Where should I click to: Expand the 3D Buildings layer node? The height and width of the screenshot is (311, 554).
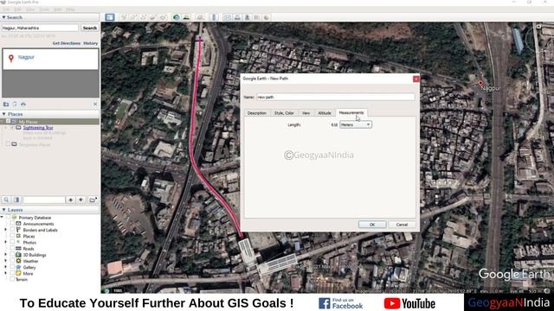(5, 255)
